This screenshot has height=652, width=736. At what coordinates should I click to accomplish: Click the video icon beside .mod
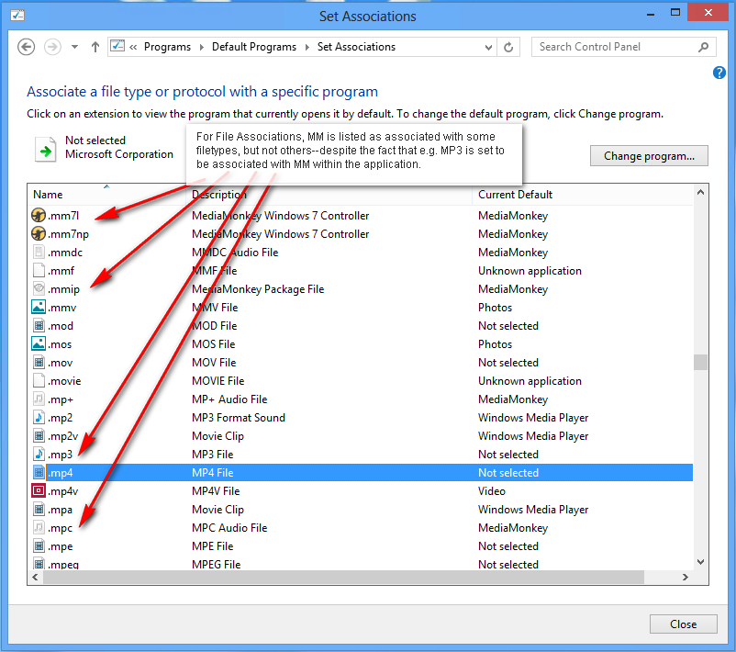pos(39,325)
